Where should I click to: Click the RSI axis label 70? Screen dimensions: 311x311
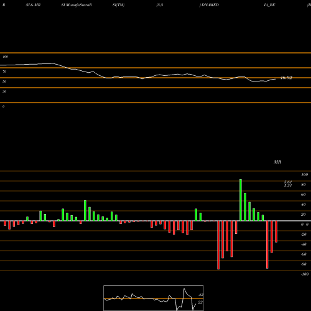point(4,72)
